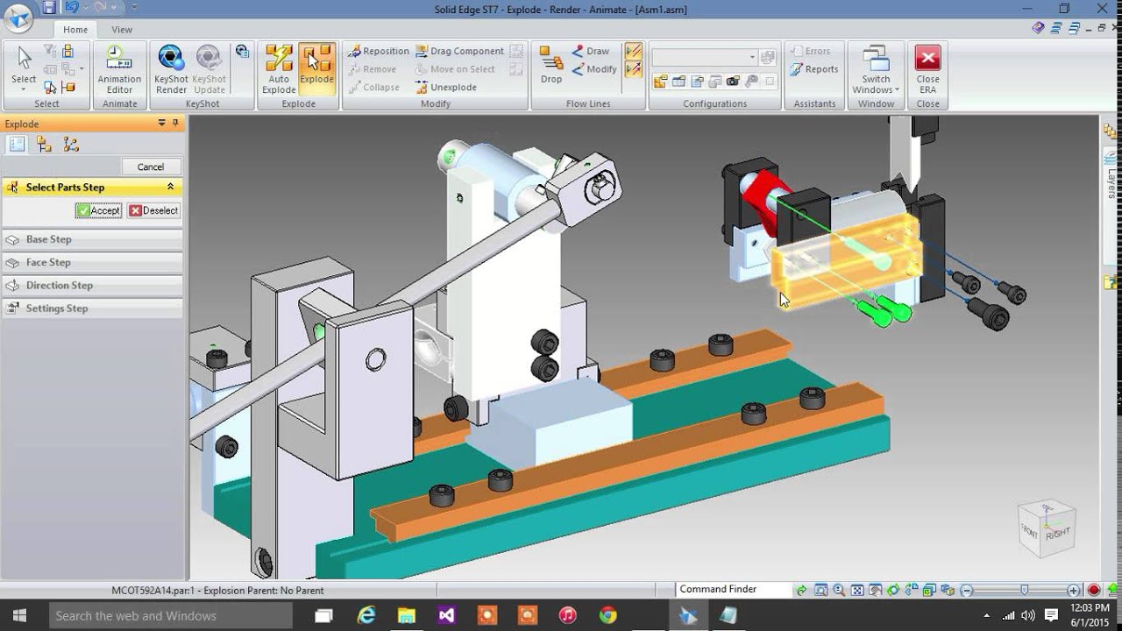The height and width of the screenshot is (631, 1122).
Task: Click zoom in plus button
Action: click(x=1074, y=590)
